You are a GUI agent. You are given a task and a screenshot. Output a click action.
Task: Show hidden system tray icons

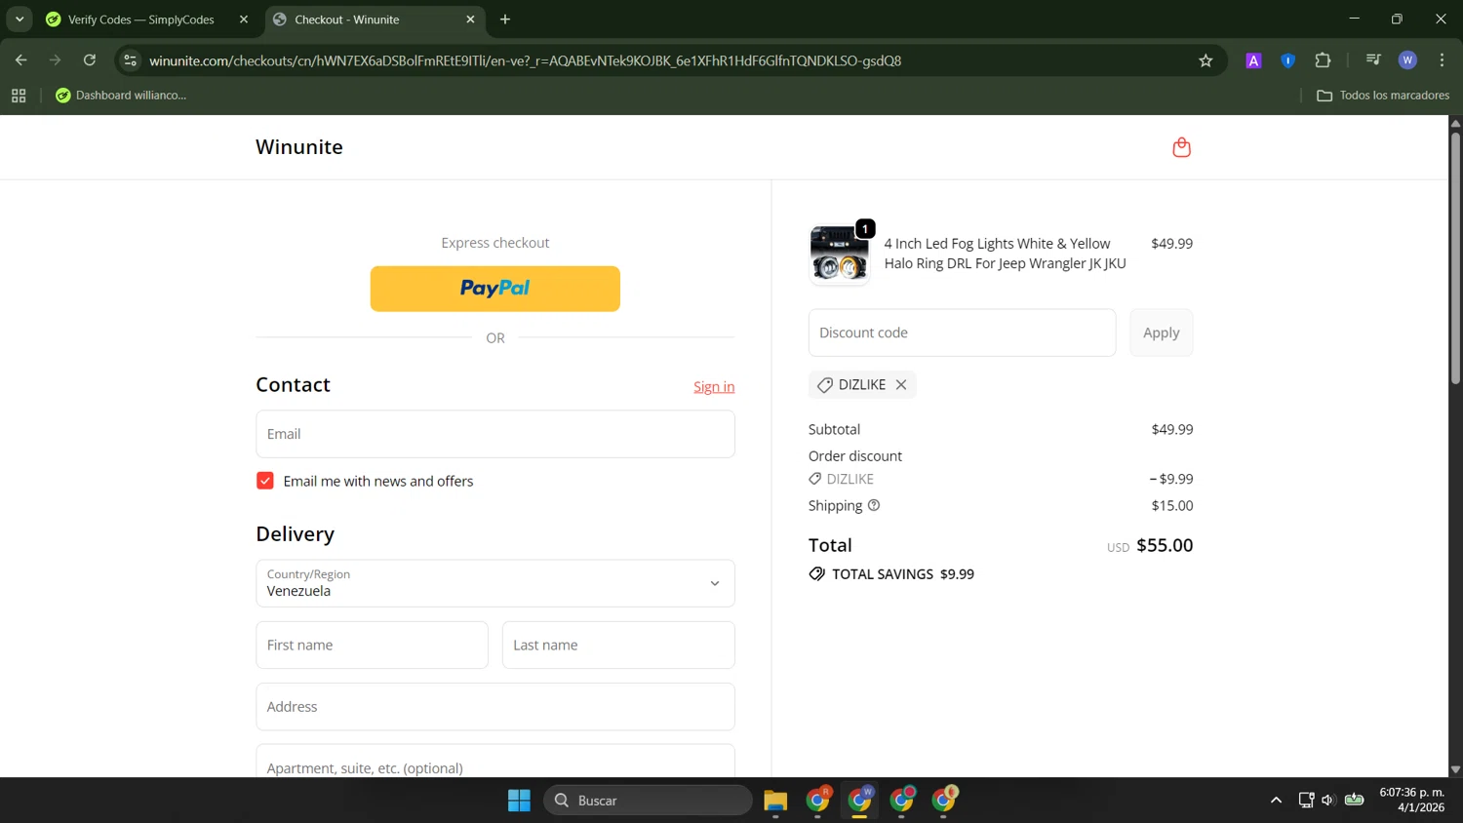[x=1276, y=801]
